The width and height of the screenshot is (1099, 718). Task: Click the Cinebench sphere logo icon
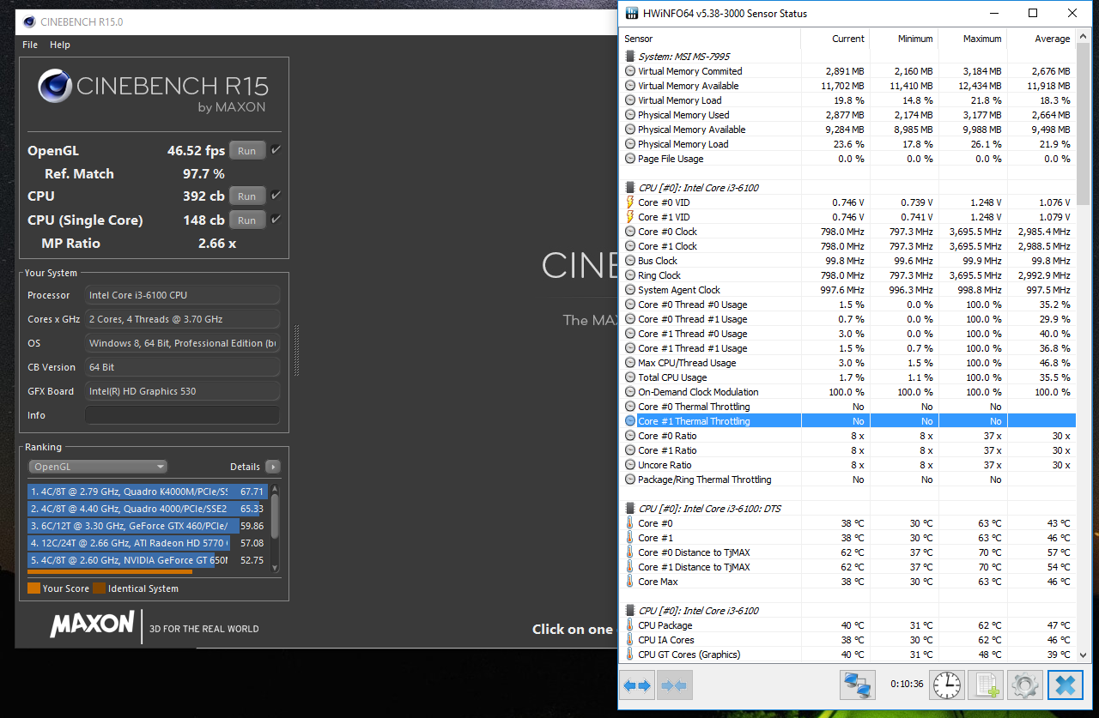pyautogui.click(x=56, y=87)
